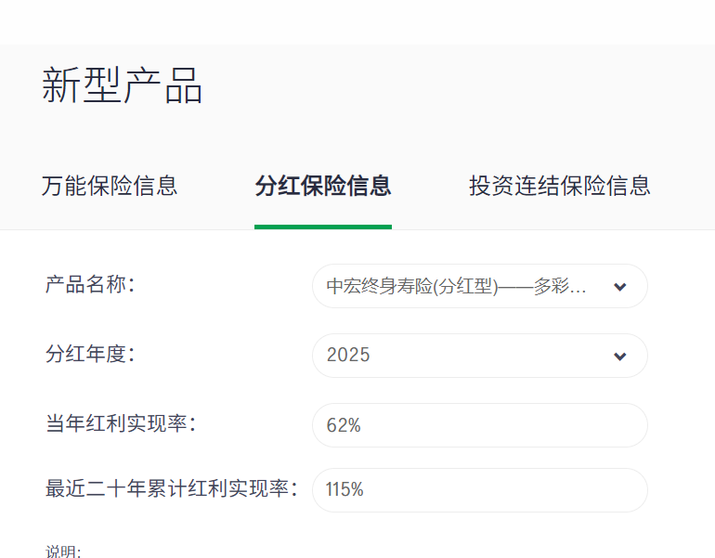
Task: Open the product name combo box
Action: (x=480, y=286)
